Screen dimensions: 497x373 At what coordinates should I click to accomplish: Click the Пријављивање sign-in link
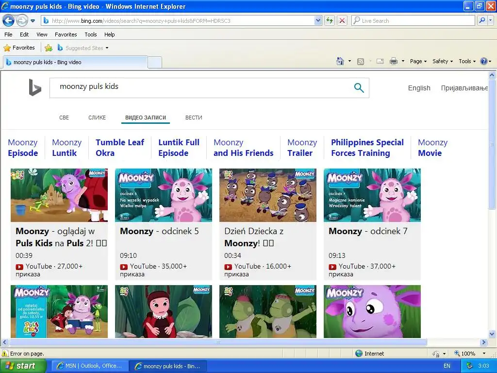464,88
